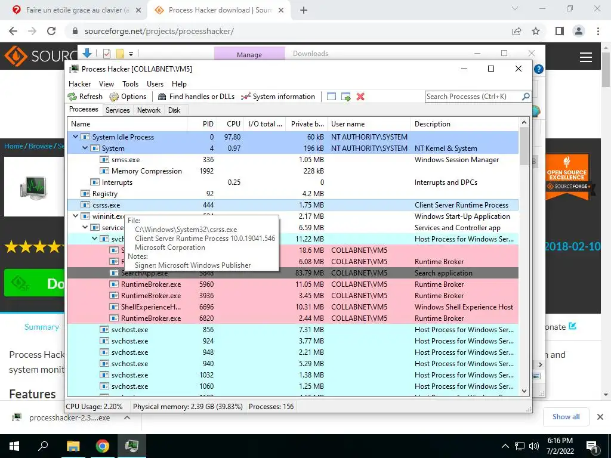Open taskbar search
Screen dimensions: 611x458
[x=43, y=446]
